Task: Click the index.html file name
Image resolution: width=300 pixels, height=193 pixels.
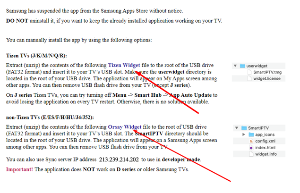Action: point(265,148)
